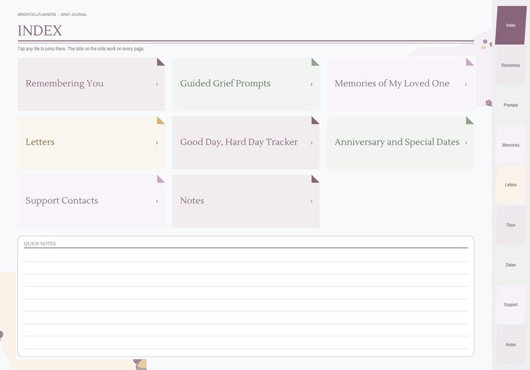This screenshot has width=530, height=370.
Task: Click lilac folded corner on Memories tile
Action: click(469, 62)
